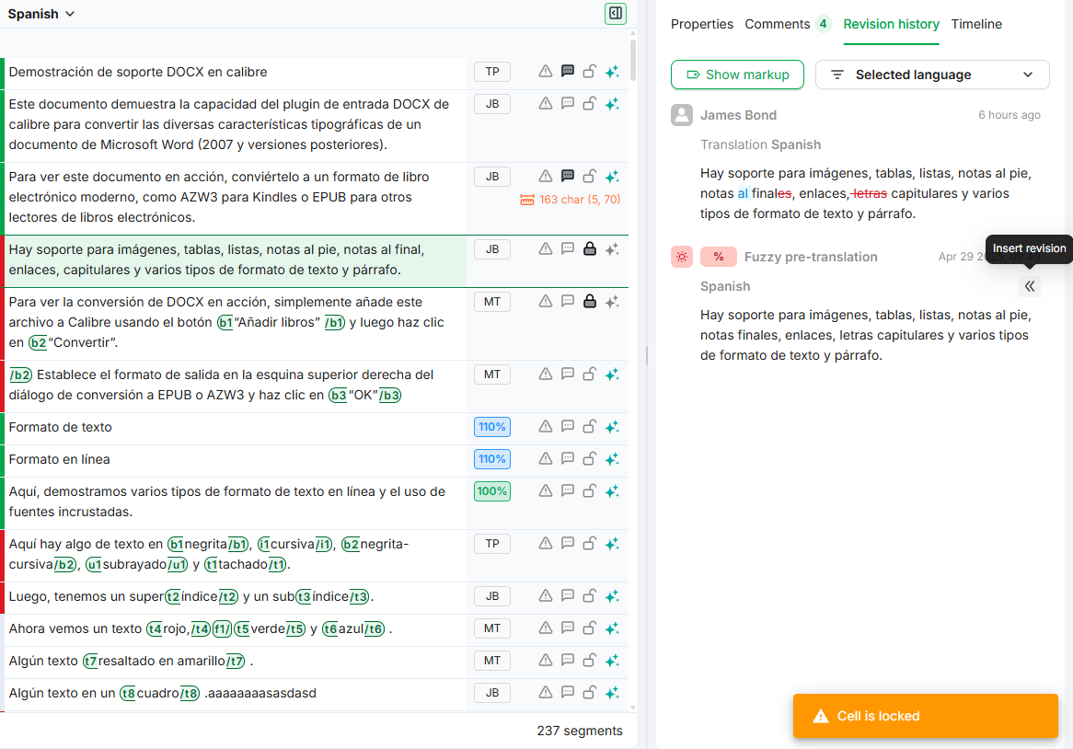Click the AI sparkle icon for 'Formato de texto'
This screenshot has height=749, width=1073.
(612, 427)
